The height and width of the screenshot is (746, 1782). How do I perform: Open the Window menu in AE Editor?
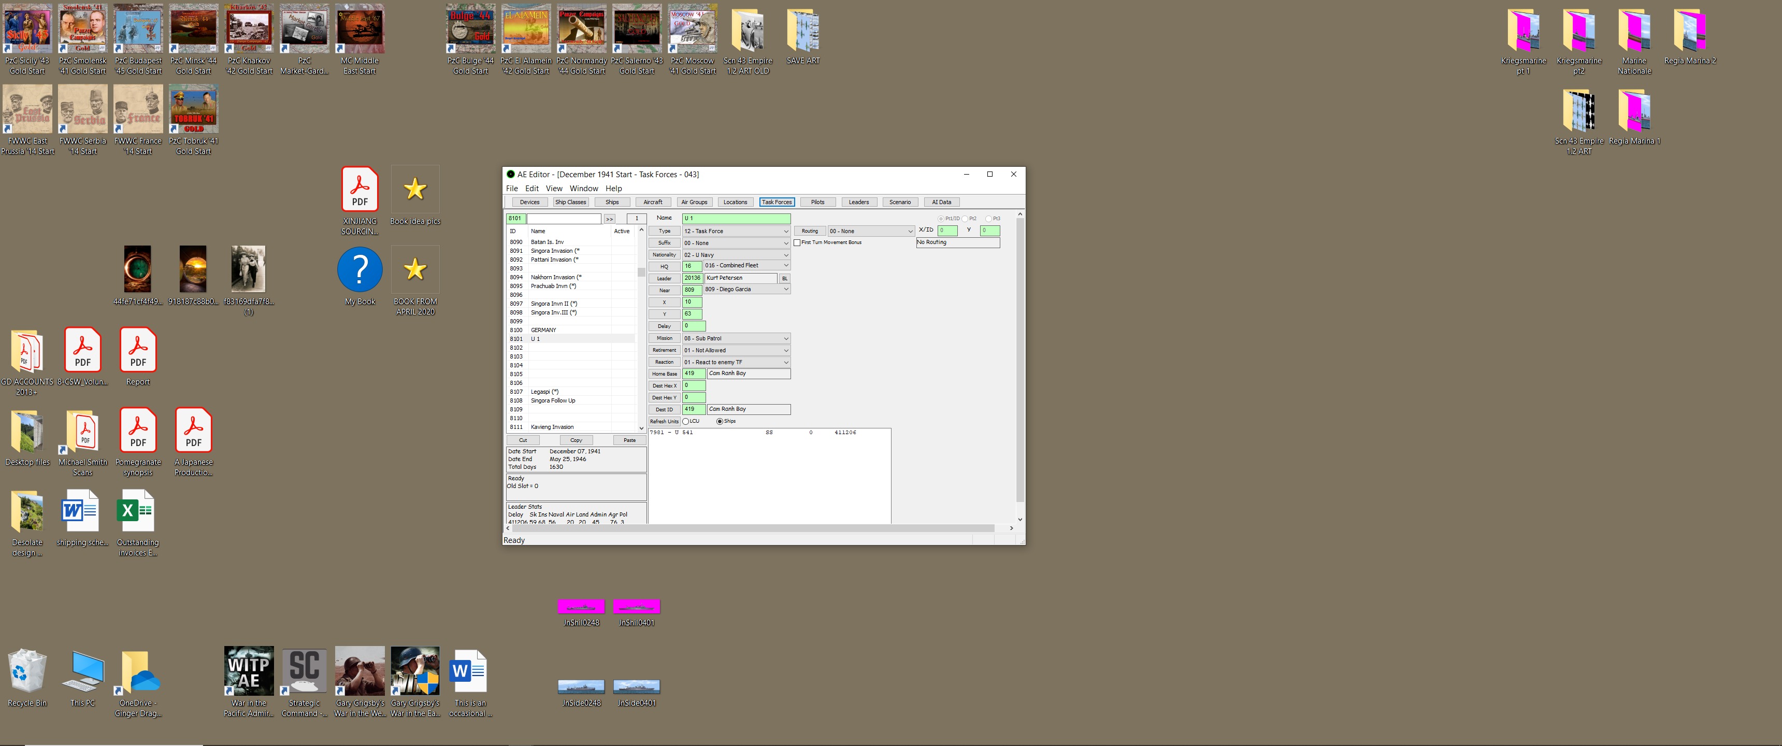click(584, 188)
